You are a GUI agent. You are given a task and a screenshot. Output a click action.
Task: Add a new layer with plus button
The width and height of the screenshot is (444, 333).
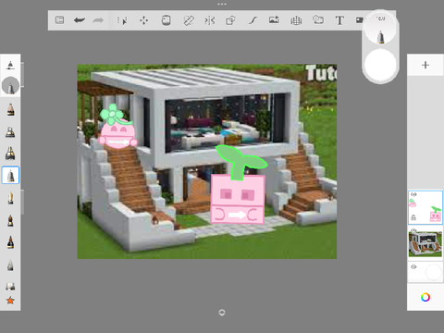pos(425,65)
